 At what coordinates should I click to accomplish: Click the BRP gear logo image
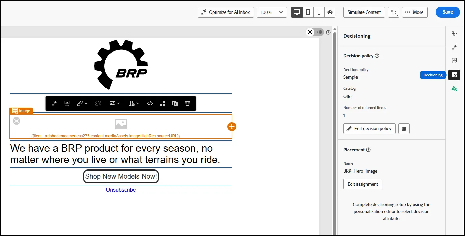tap(121, 65)
